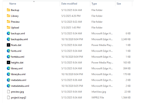This screenshot has width=142, height=103.
Task: Select the Preview folder name
Action: (15, 22)
